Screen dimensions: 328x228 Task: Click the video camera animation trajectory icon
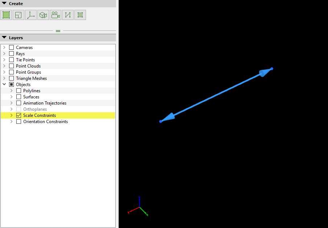tap(56, 15)
